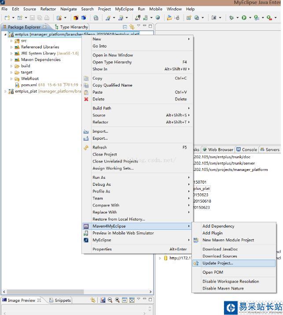Switch to the Snippets tab

click(60, 301)
